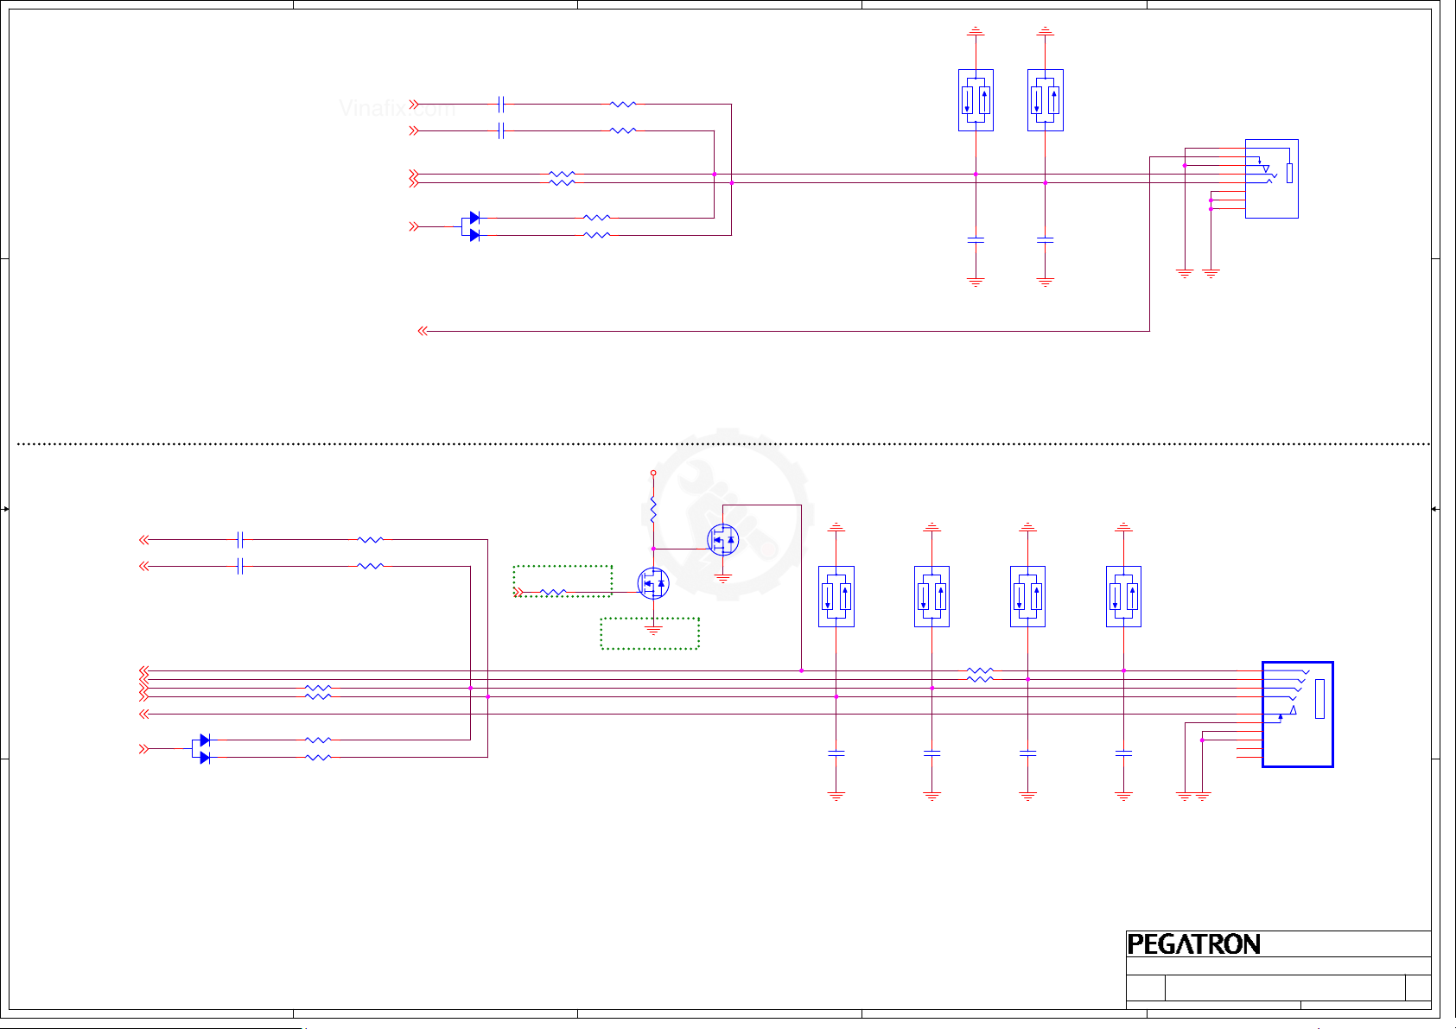Screen dimensions: 1456x1029
Task: Select the dual diode in upper circuit
Action: [471, 226]
